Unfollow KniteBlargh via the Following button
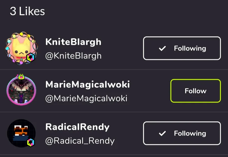This screenshot has width=228, height=157. click(x=182, y=48)
